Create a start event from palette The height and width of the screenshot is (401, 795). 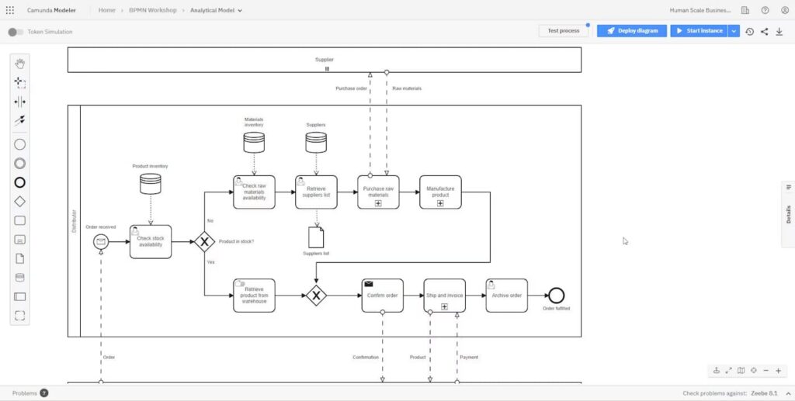(20, 144)
